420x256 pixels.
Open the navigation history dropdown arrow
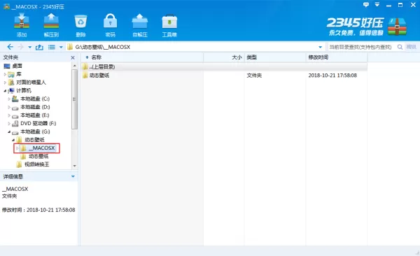point(29,48)
